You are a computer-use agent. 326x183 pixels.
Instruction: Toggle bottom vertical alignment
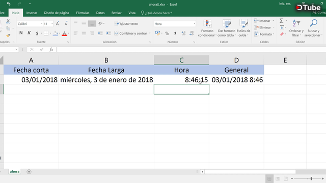tap(92, 24)
